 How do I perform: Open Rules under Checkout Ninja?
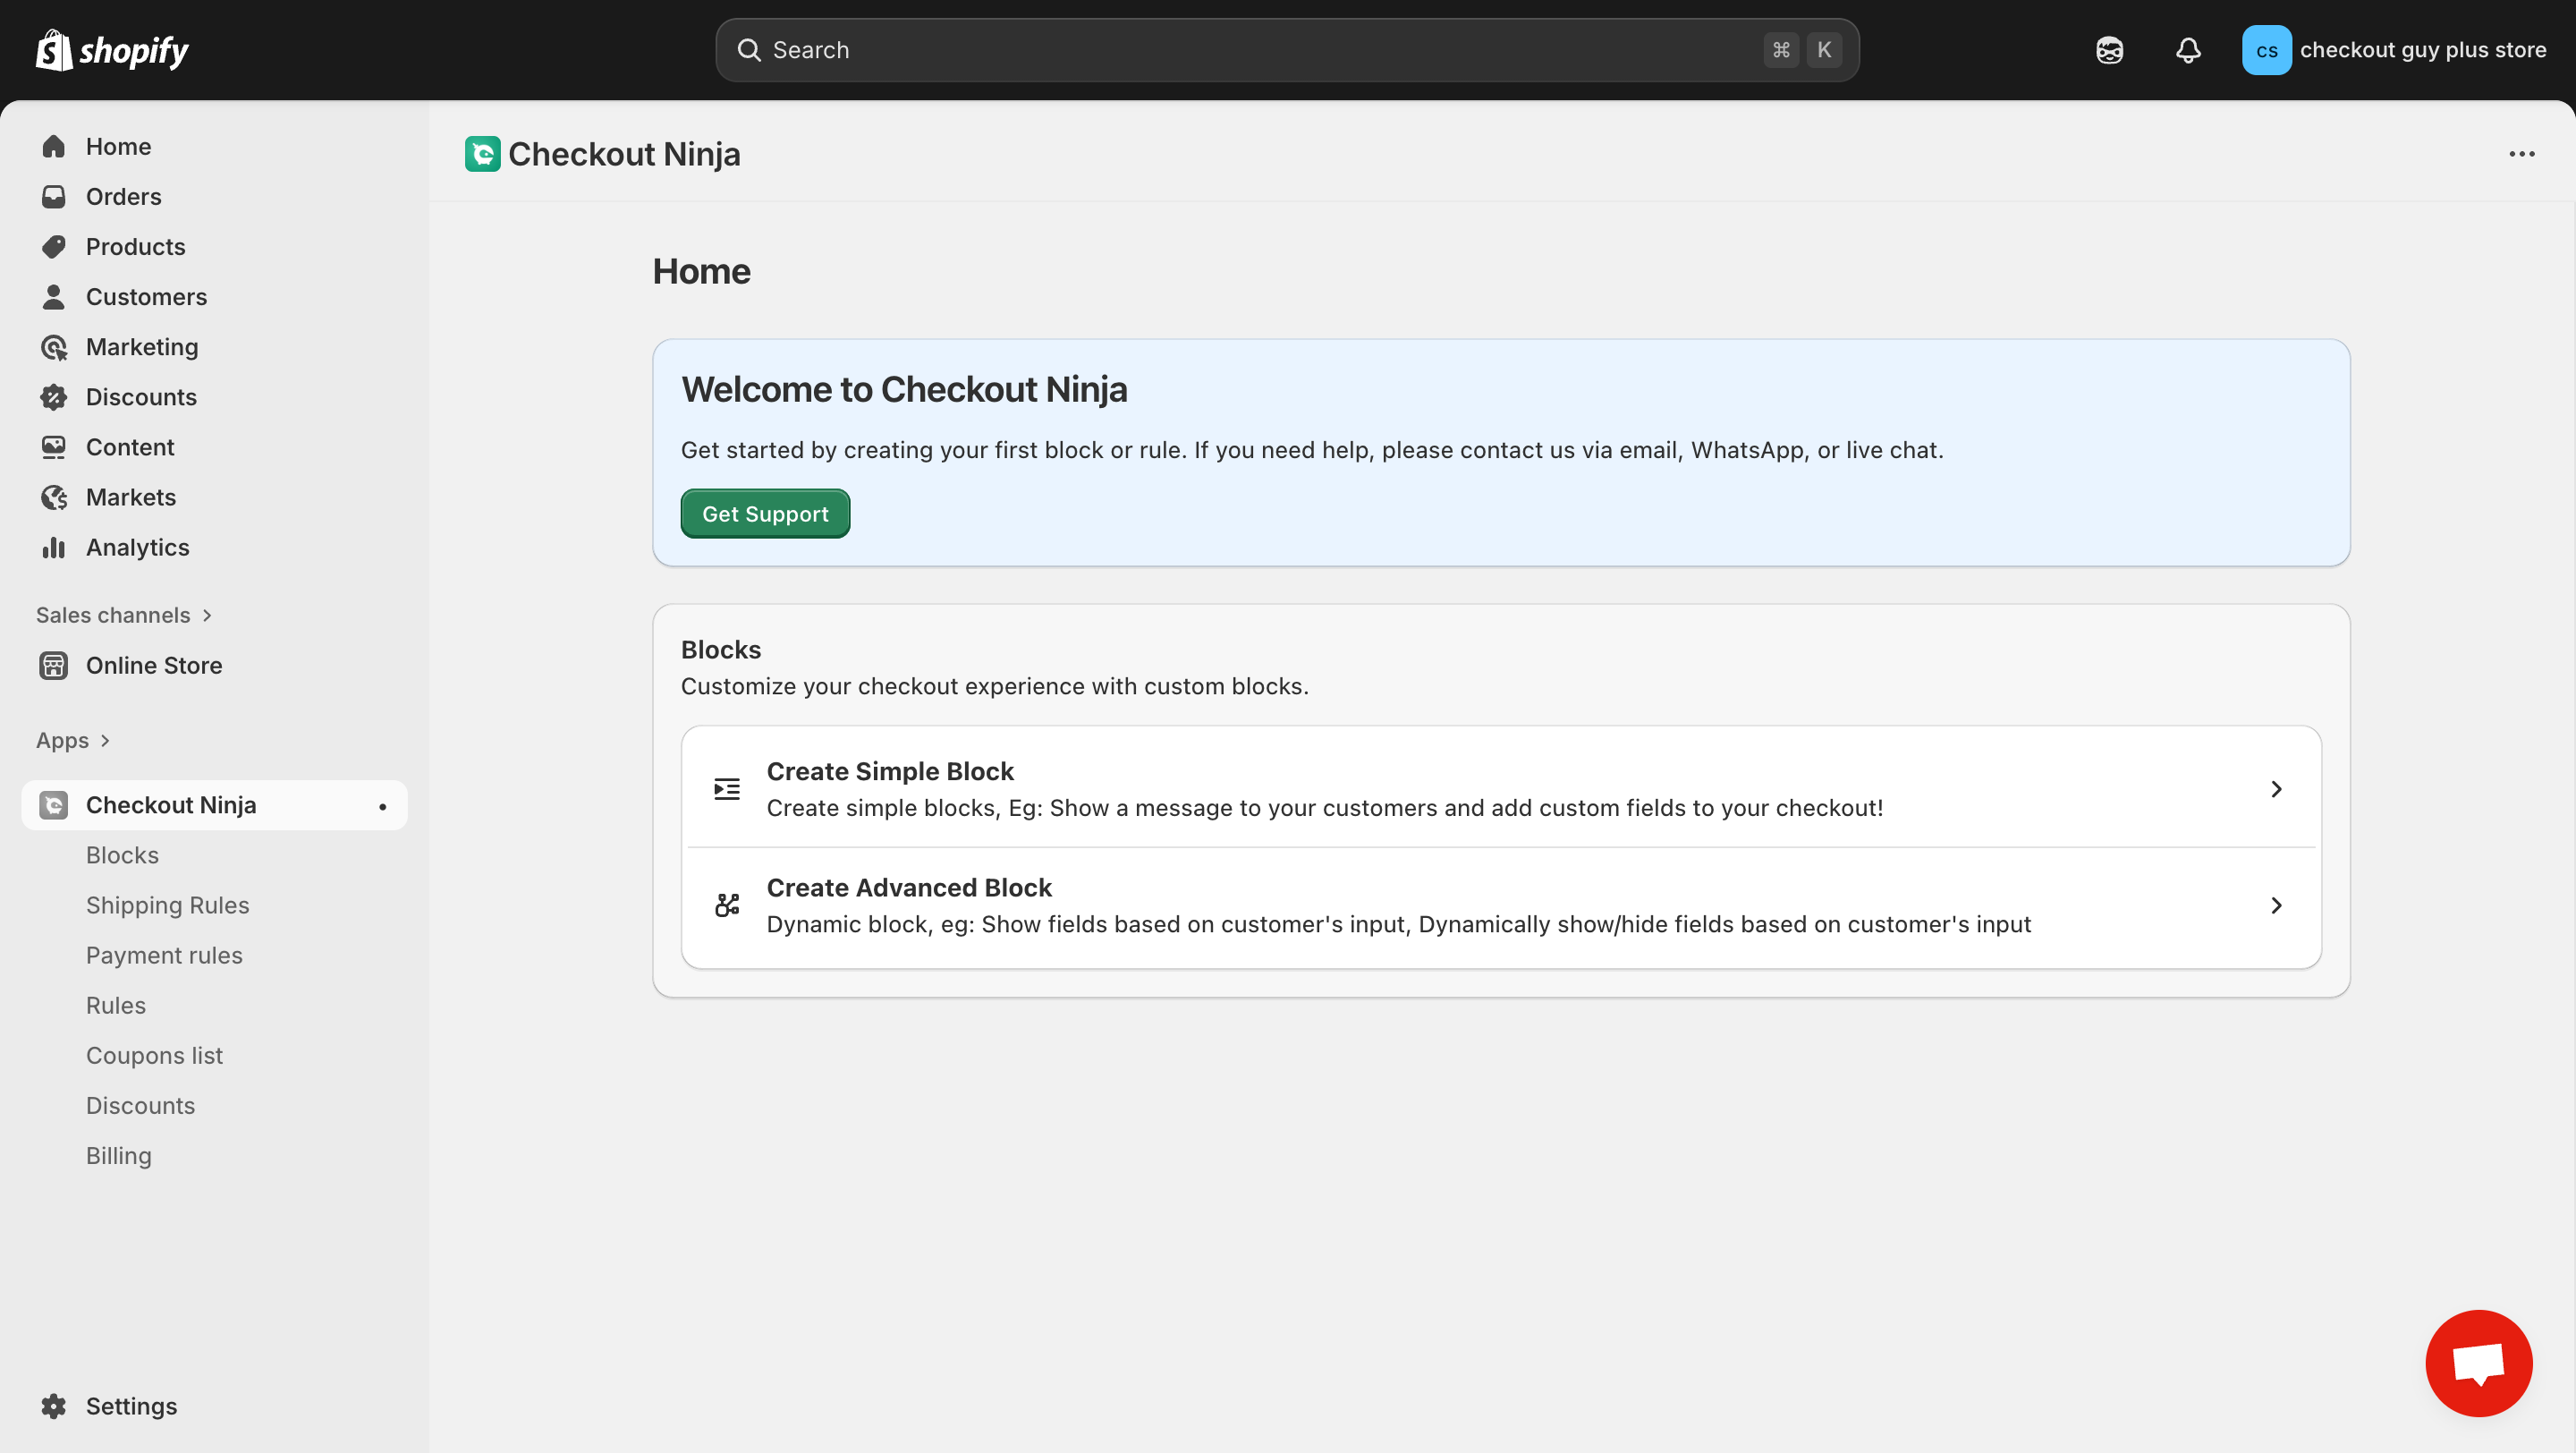(116, 1005)
